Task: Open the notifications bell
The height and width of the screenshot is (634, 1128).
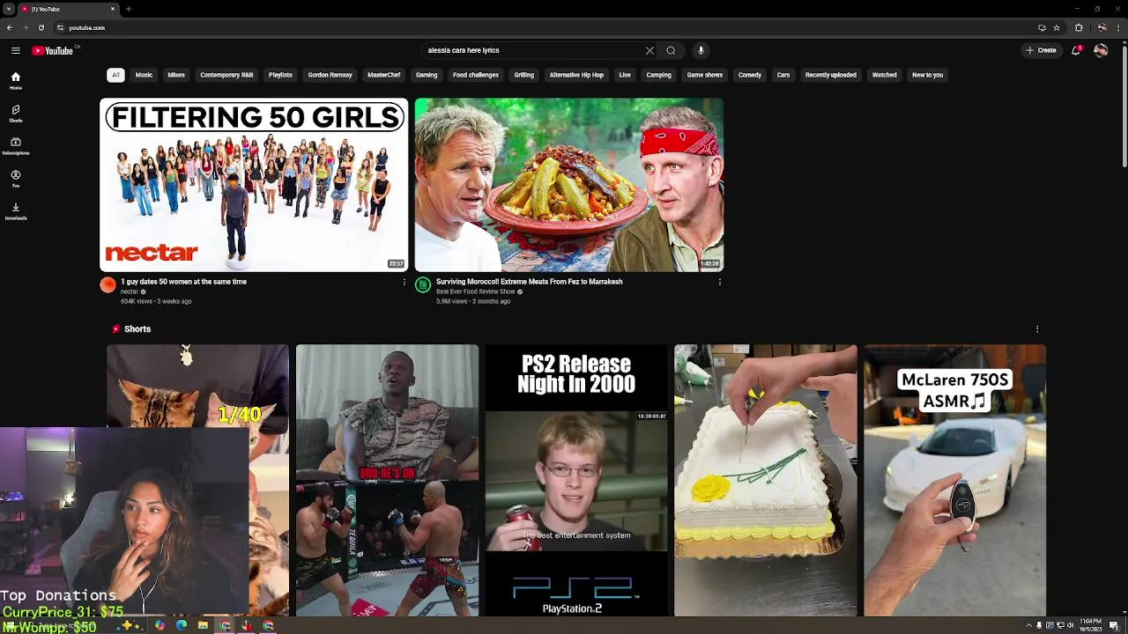Action: pyautogui.click(x=1076, y=50)
